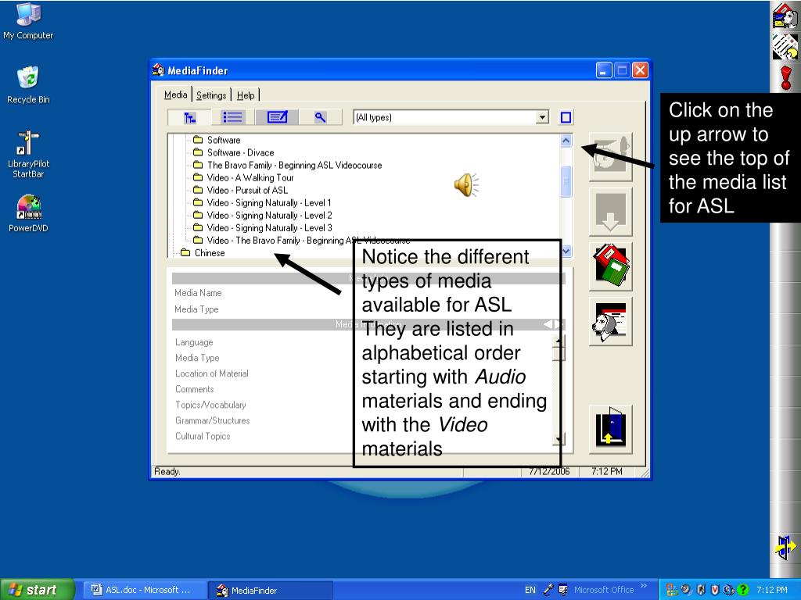This screenshot has width=801, height=600.
Task: Select Video - Signing Naturally - Level 2
Action: tap(263, 216)
